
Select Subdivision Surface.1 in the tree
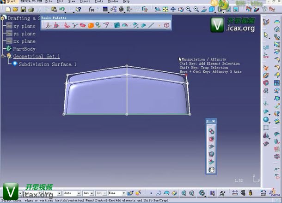coord(47,64)
